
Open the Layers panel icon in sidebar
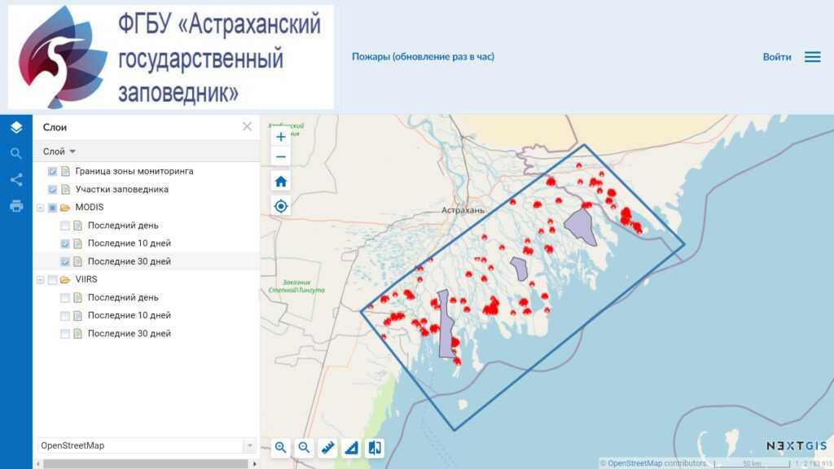coord(16,127)
